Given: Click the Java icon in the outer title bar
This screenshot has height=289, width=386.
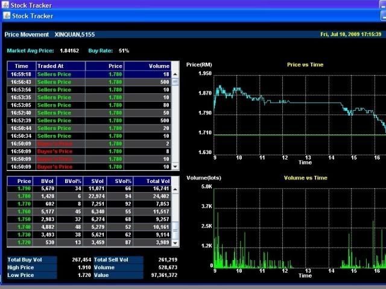Looking at the screenshot, I should (5, 5).
